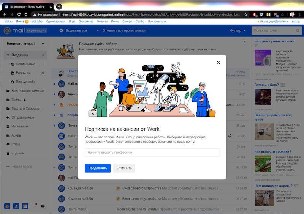Open Мой Мир in top navigation
Screen dimensions: 304x214
[37, 22]
